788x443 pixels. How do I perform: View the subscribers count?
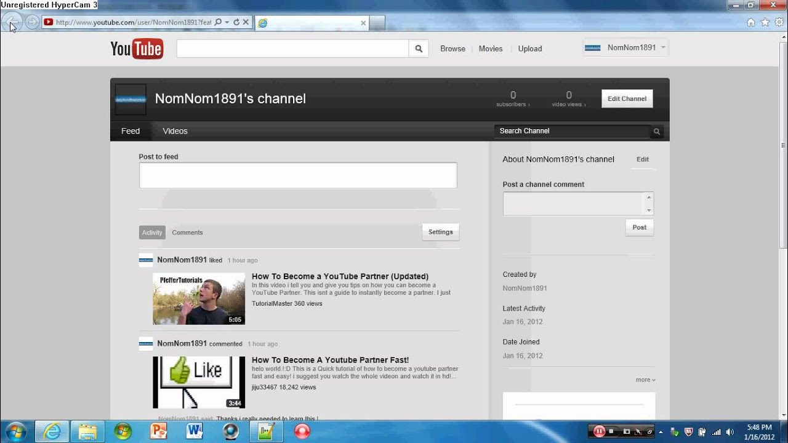click(x=513, y=98)
